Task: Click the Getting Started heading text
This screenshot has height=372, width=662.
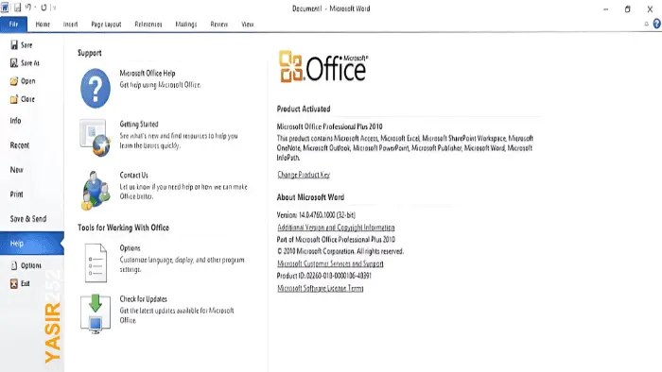Action: (x=139, y=125)
